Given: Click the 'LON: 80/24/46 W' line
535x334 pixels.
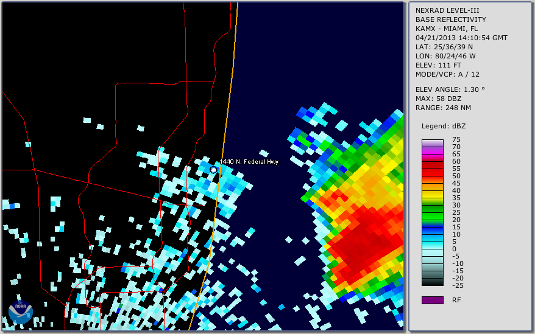Looking at the screenshot, I should click(445, 56).
